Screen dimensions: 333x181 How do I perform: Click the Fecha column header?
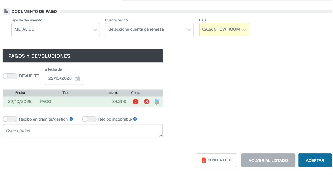coord(20,93)
